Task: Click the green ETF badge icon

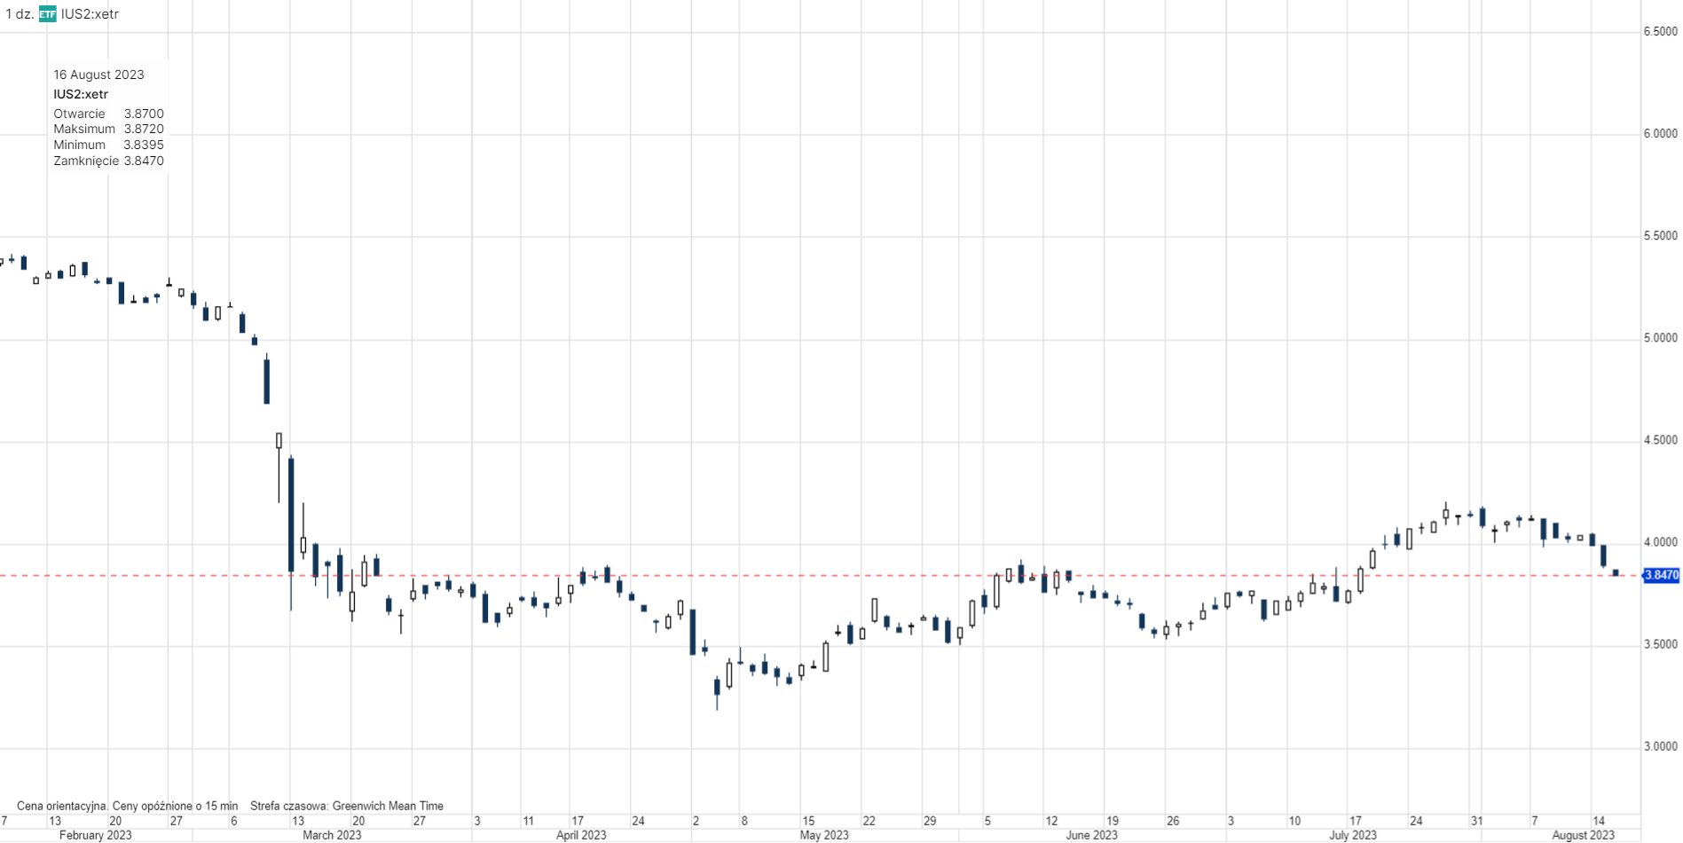Action: [x=47, y=14]
